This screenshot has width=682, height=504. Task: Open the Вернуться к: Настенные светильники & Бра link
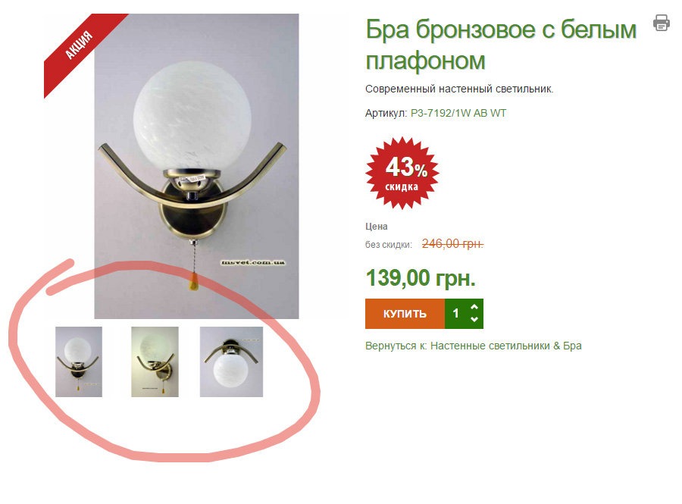473,346
